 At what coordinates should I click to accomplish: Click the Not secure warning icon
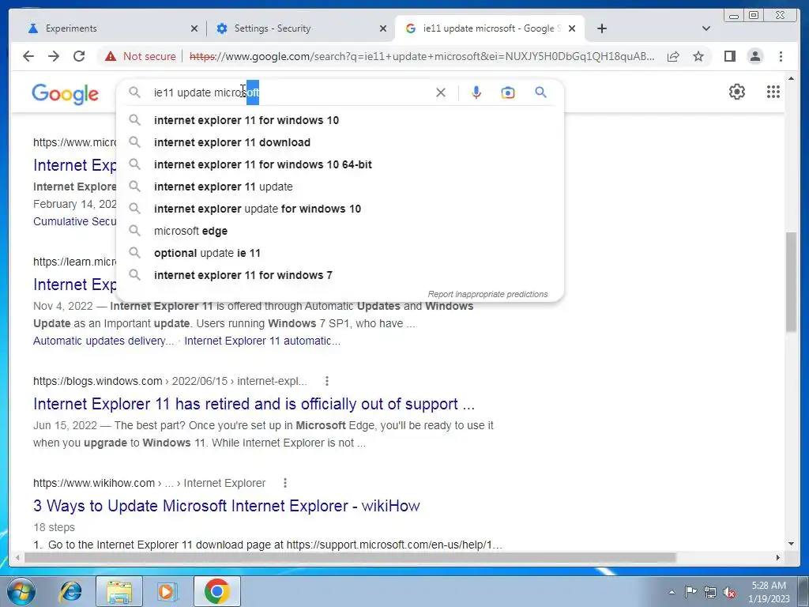pyautogui.click(x=111, y=56)
